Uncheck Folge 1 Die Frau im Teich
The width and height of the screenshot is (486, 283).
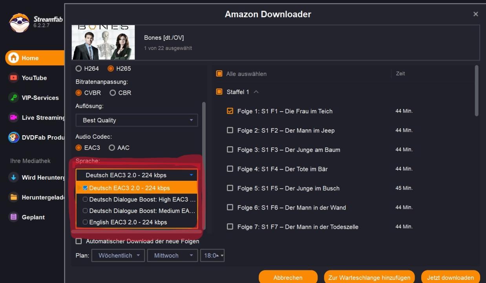click(230, 111)
